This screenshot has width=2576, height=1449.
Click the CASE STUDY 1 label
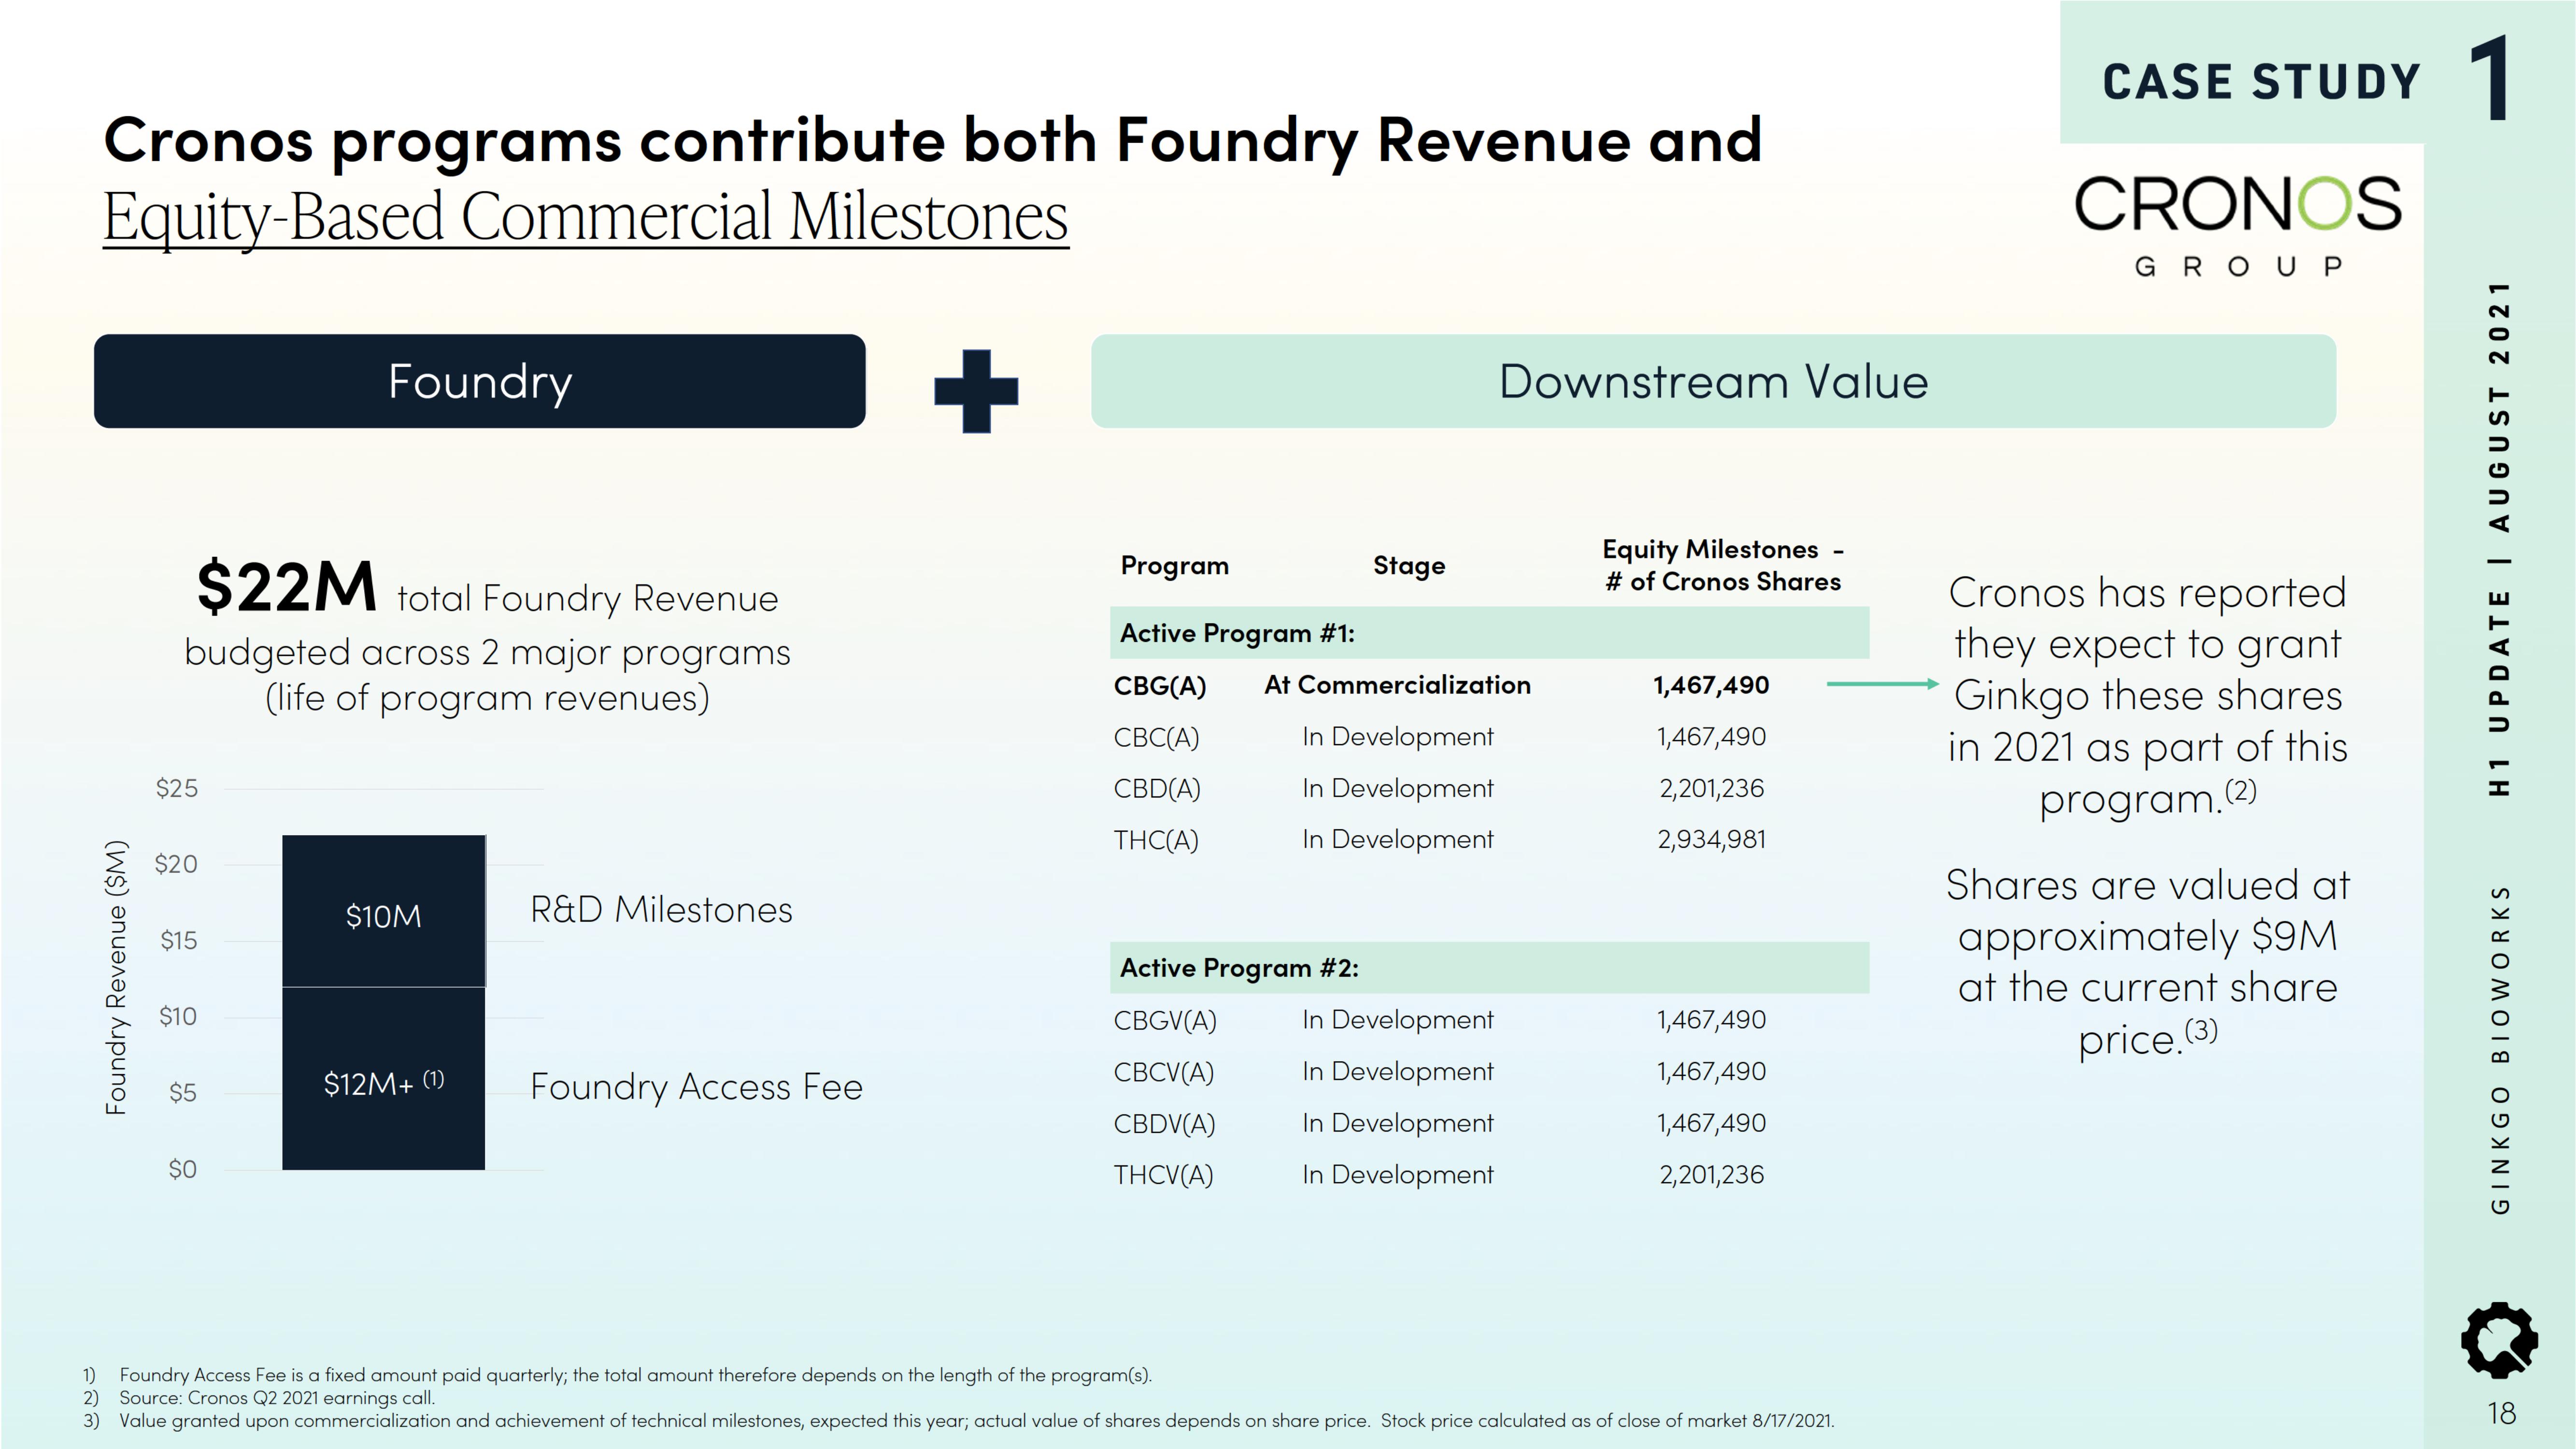[x=2306, y=79]
